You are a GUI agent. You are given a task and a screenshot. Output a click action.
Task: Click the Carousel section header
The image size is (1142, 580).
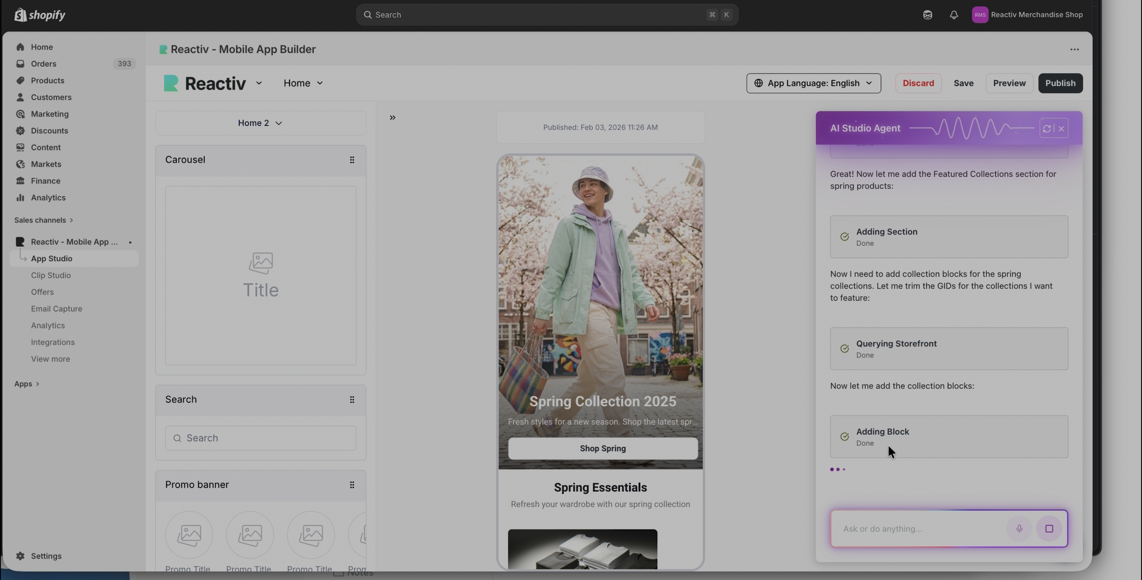(261, 160)
